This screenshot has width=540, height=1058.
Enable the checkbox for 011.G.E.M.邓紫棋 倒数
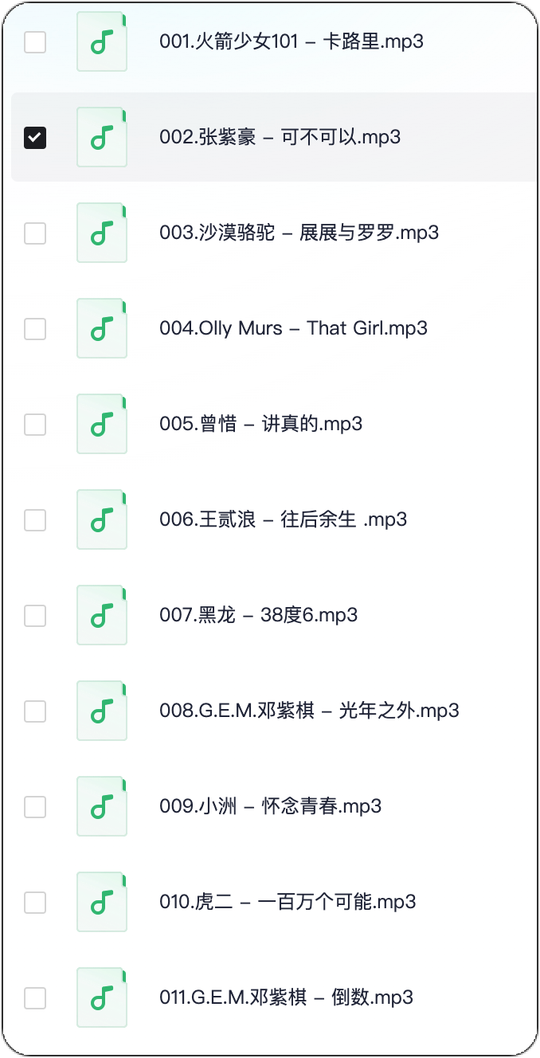(x=35, y=997)
